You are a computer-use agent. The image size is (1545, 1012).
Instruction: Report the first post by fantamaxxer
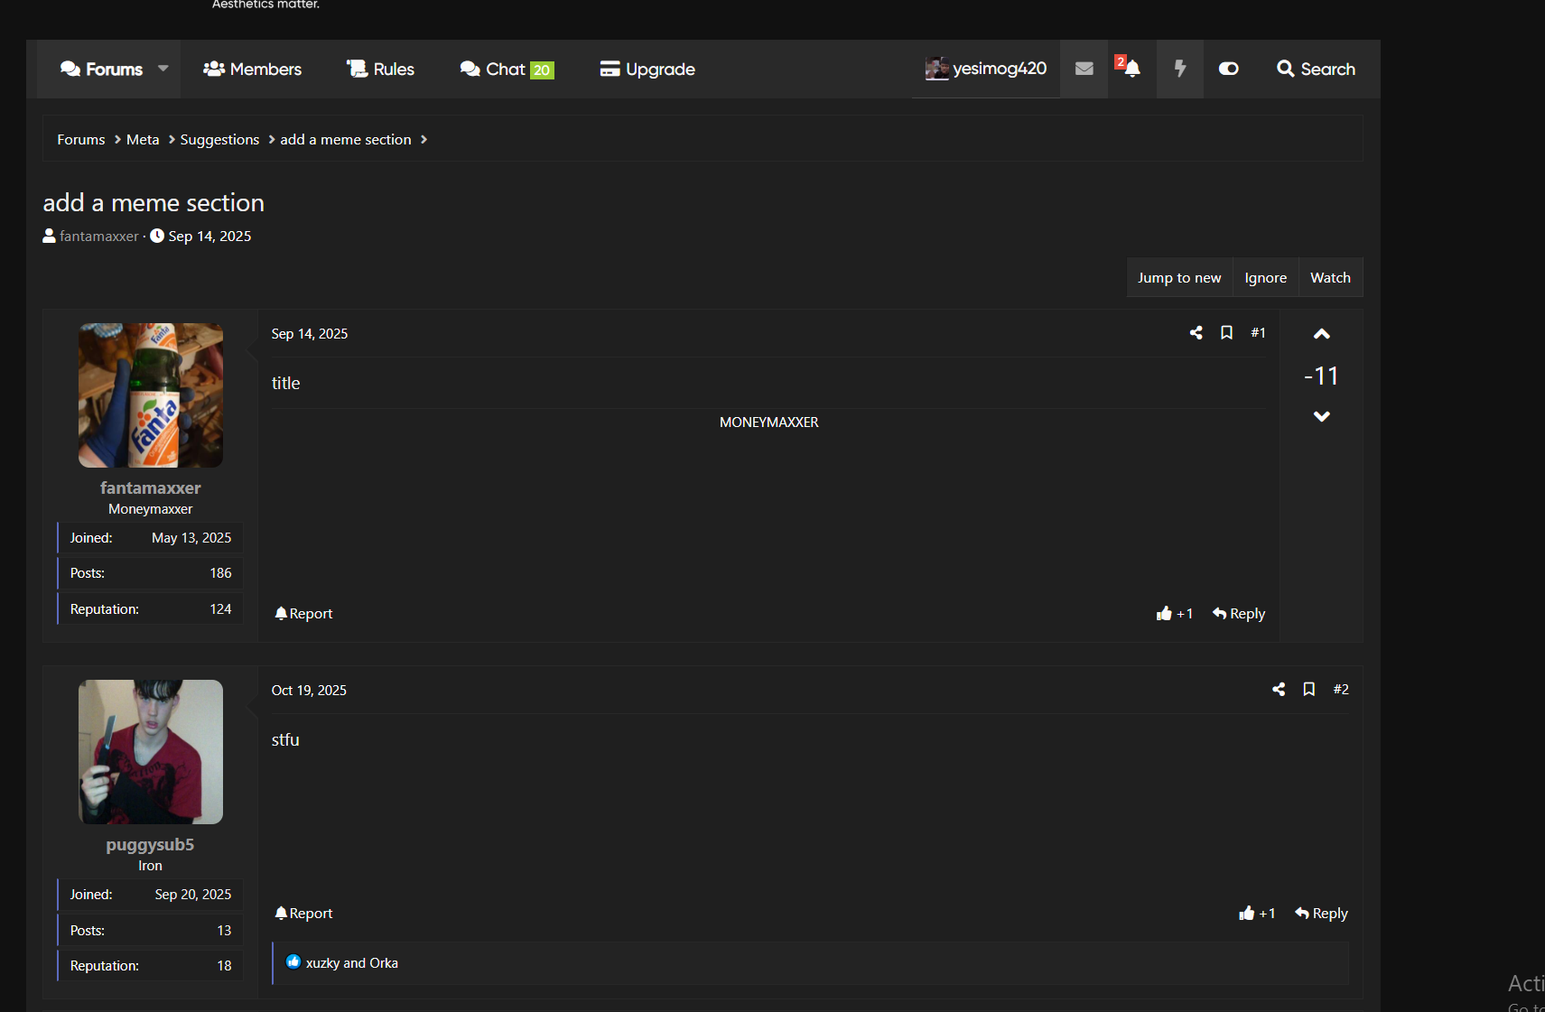[304, 614]
